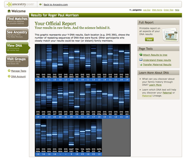Click the DYS 447 marker label

[x=54, y=113]
